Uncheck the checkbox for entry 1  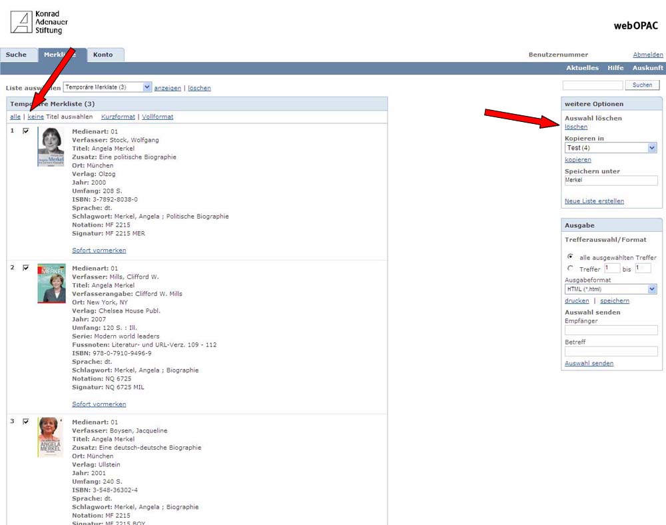(26, 131)
